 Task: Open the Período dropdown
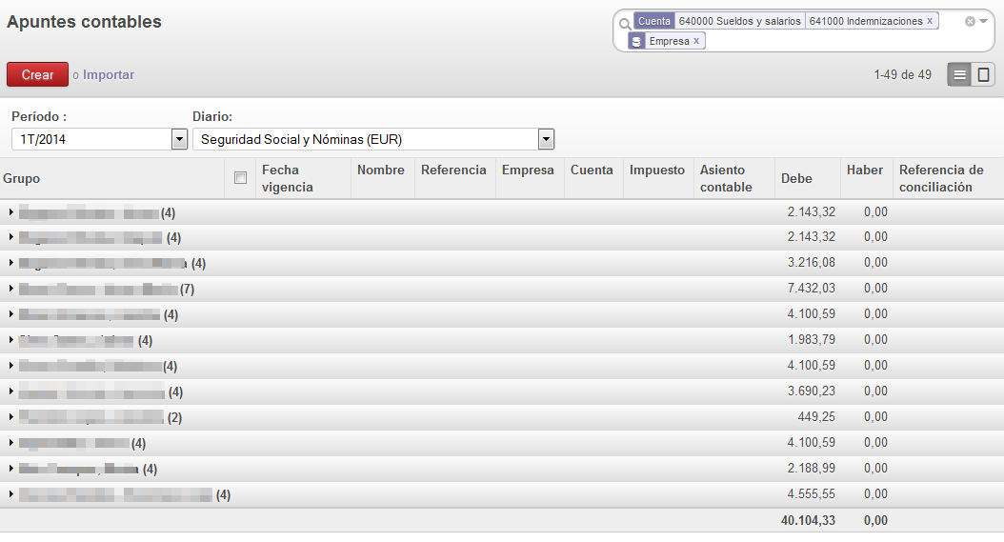[x=179, y=140]
